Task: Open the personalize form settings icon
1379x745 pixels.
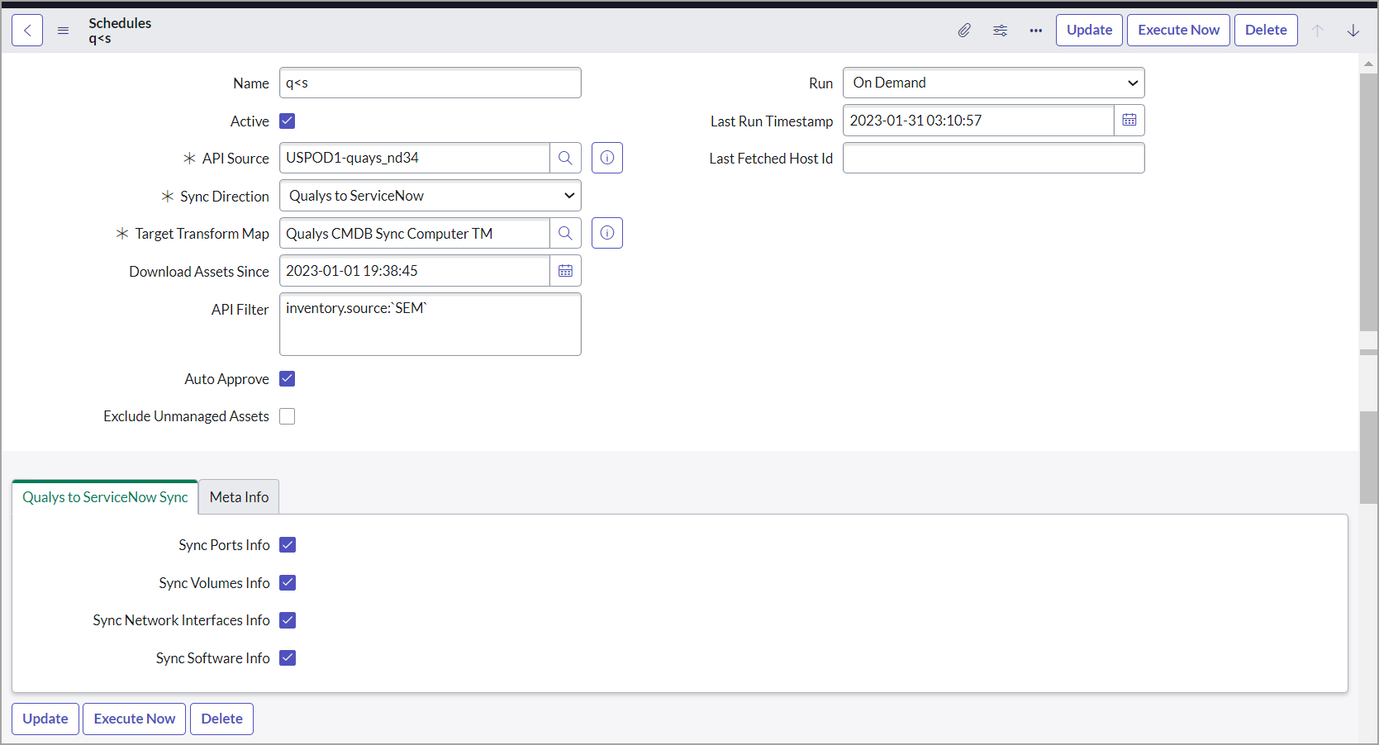Action: point(1000,31)
